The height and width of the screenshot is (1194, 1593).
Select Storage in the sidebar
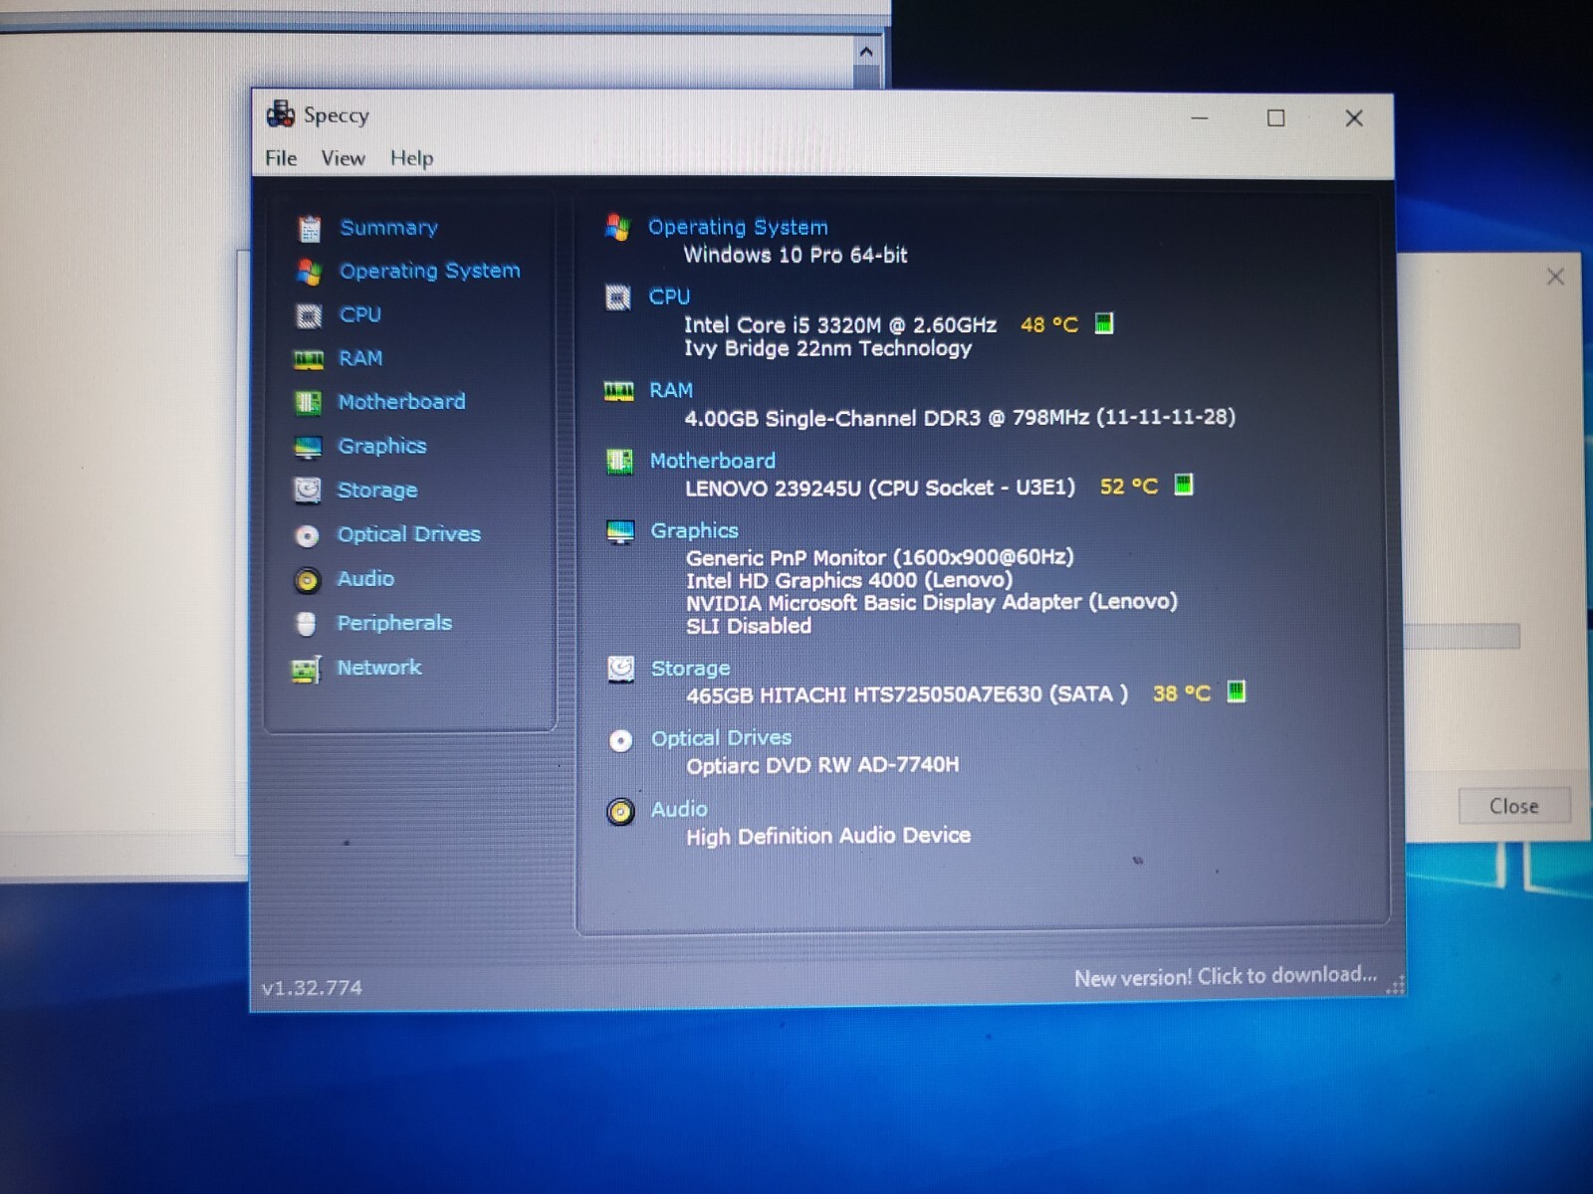coord(377,491)
